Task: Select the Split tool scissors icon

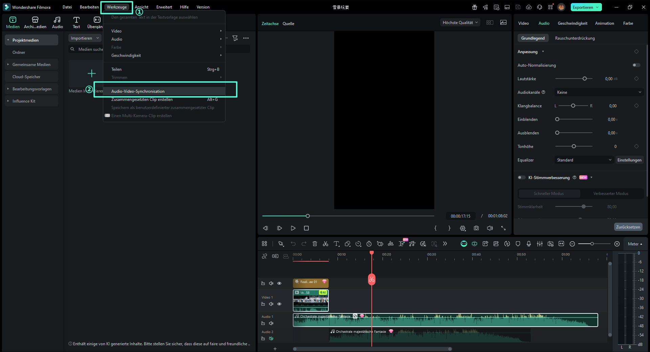Action: (326, 244)
